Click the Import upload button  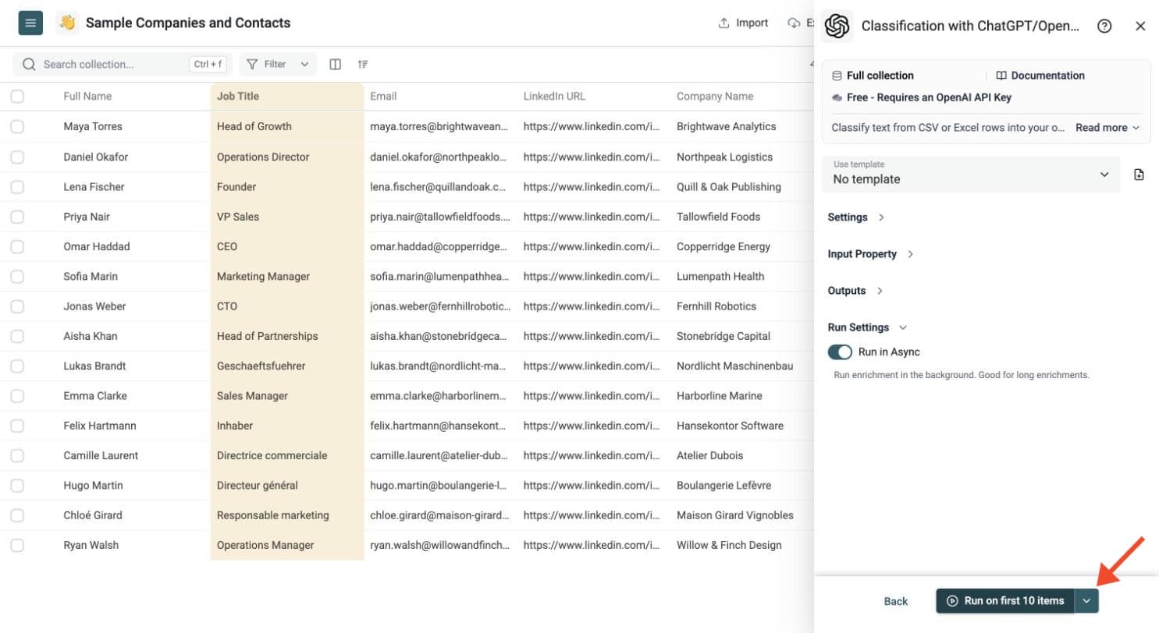click(743, 23)
